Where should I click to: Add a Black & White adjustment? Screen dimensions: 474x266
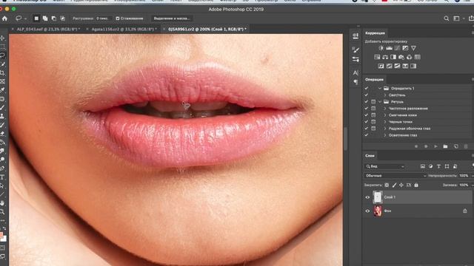click(x=393, y=57)
